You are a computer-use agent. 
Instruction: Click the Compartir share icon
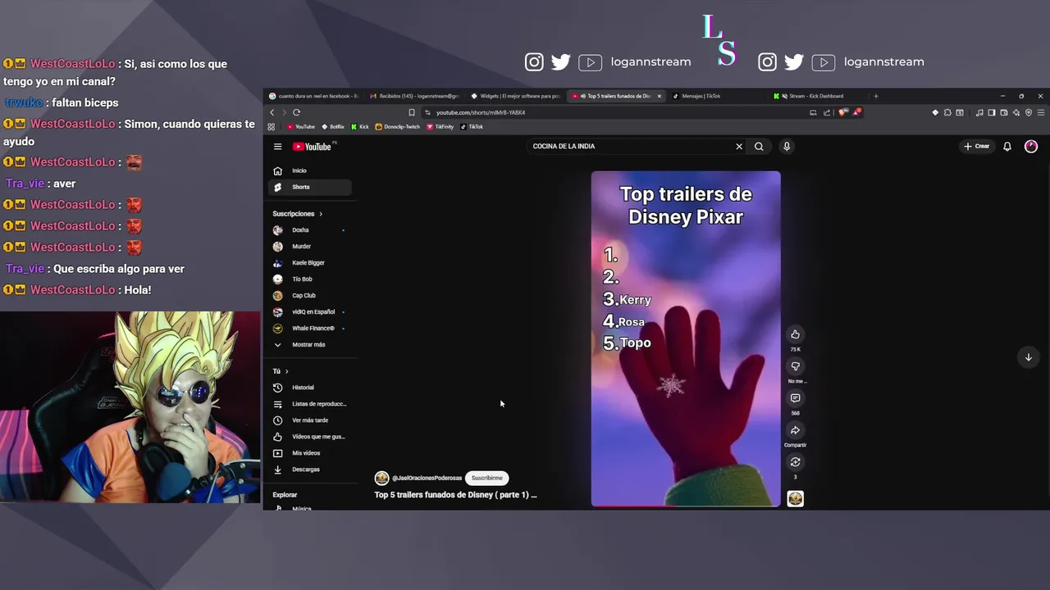pyautogui.click(x=795, y=430)
